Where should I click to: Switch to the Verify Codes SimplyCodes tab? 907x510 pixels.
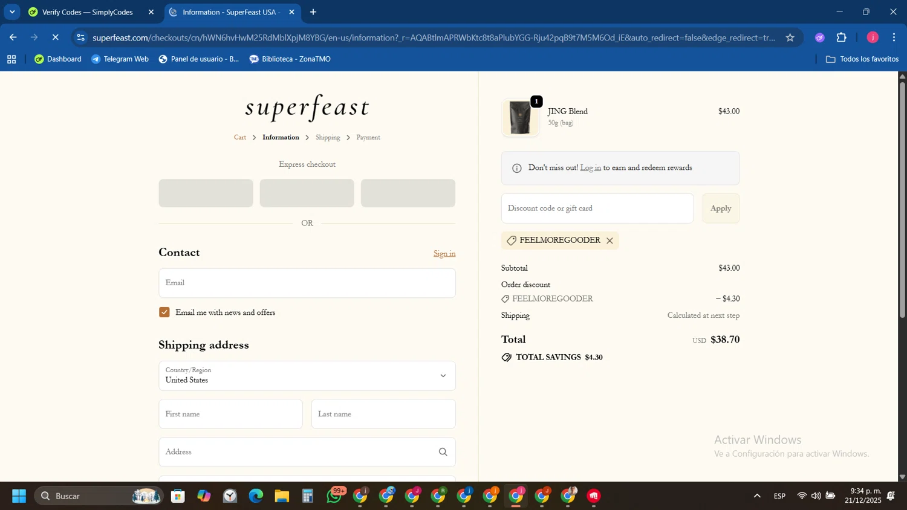click(x=88, y=12)
